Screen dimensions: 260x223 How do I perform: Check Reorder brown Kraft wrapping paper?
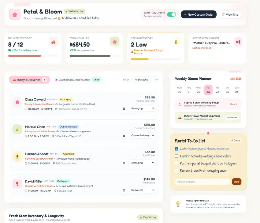(176, 171)
